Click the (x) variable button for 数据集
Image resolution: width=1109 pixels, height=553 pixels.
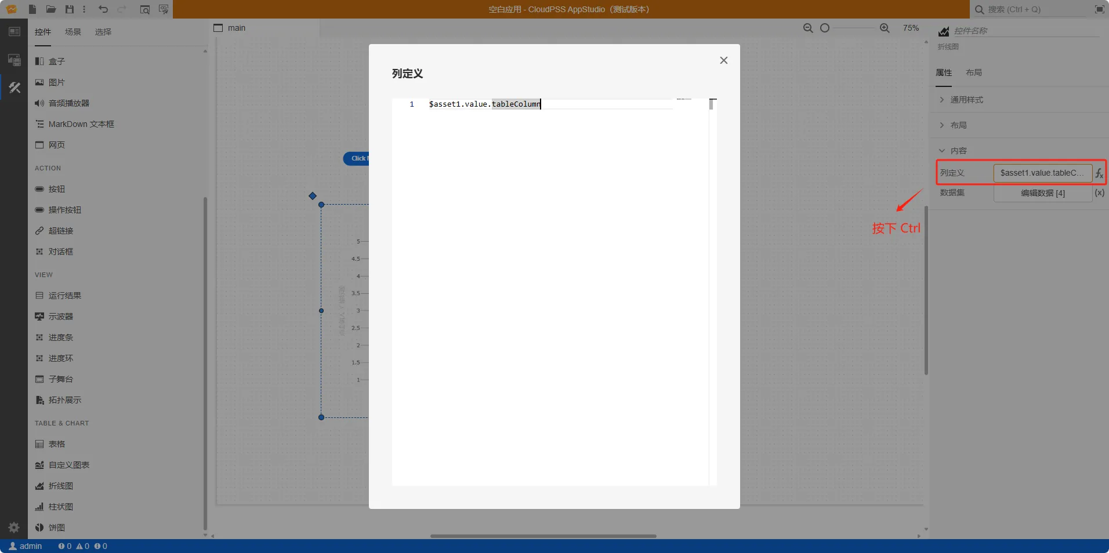1099,193
